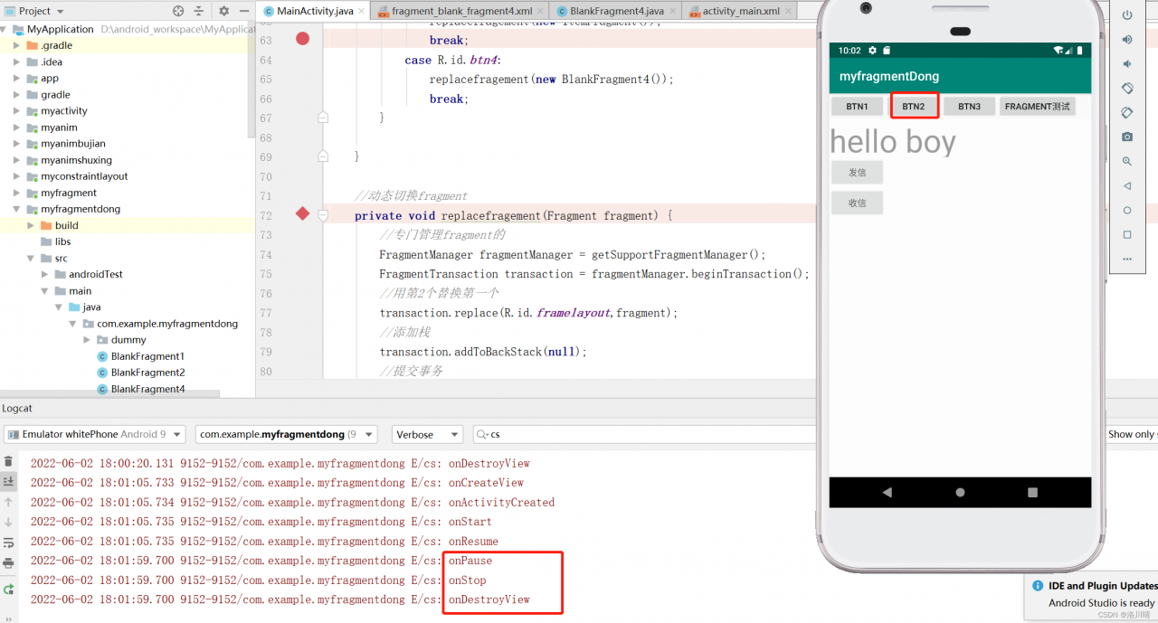Toggle soft-wrap icon in Logcat toolbar
This screenshot has width=1158, height=623.
[9, 543]
